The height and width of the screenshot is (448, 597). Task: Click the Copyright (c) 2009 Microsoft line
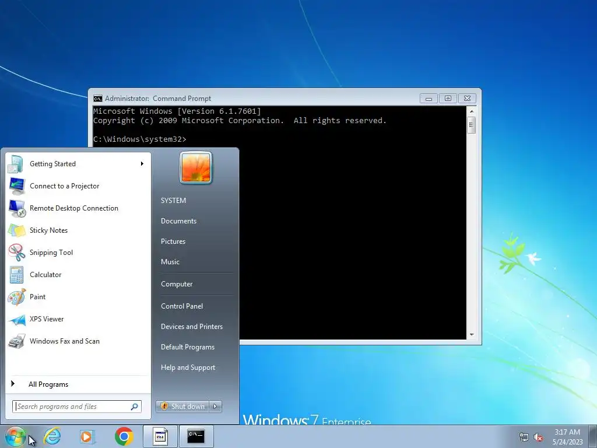pos(240,121)
